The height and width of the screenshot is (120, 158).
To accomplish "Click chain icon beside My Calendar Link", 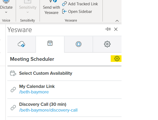I will pyautogui.click(x=13, y=89).
